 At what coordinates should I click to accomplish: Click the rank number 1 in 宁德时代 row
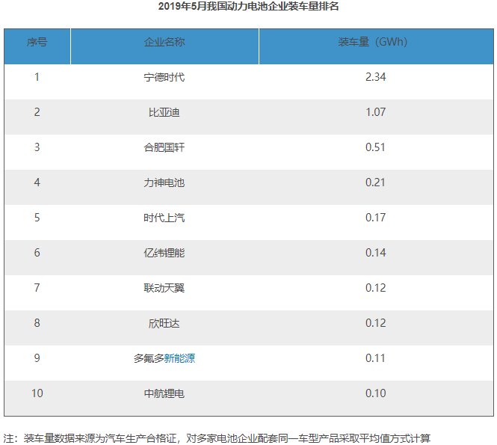coord(37,77)
